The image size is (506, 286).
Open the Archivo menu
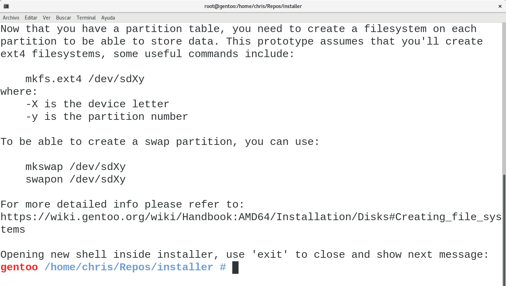[x=11, y=18]
